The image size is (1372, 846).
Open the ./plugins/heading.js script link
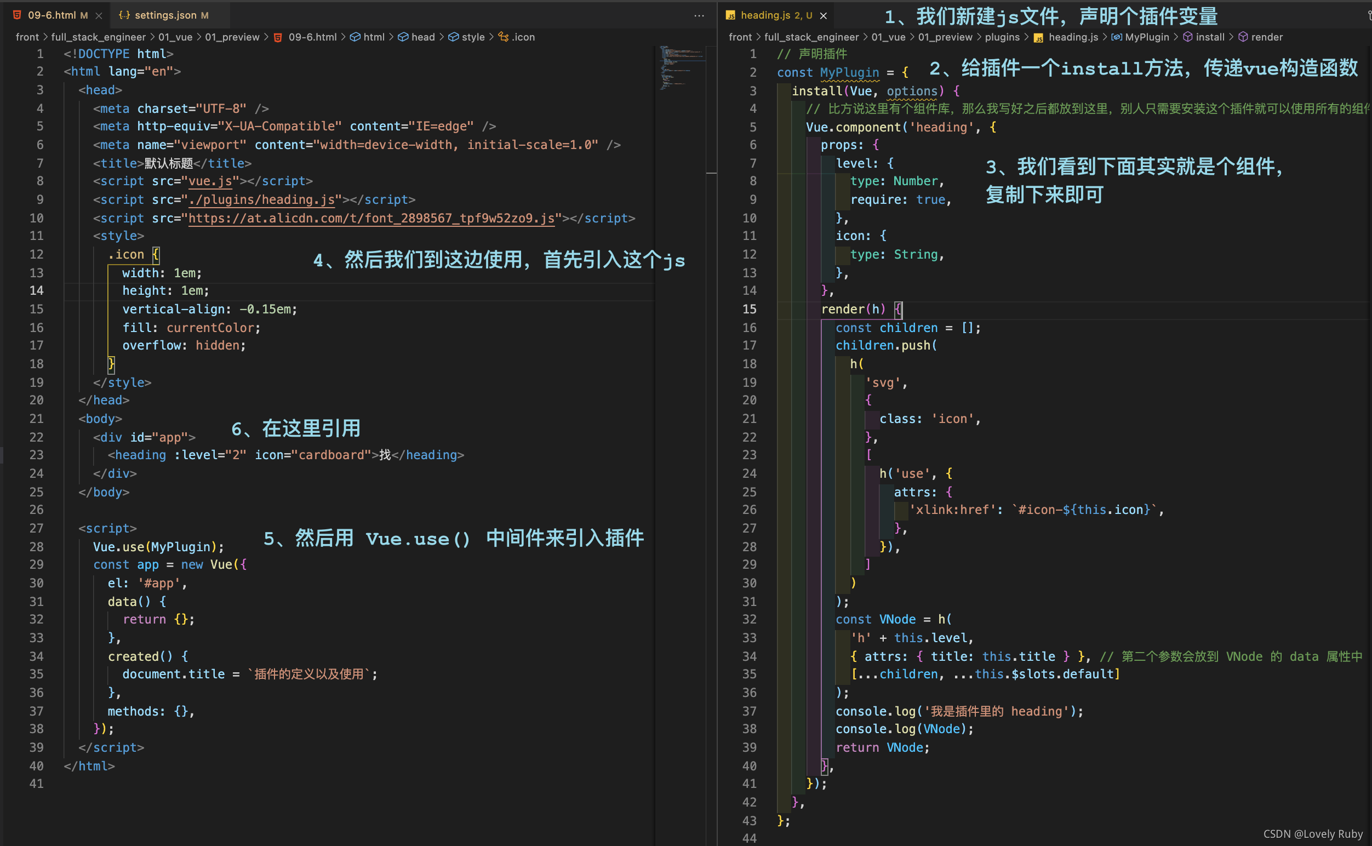[x=261, y=200]
